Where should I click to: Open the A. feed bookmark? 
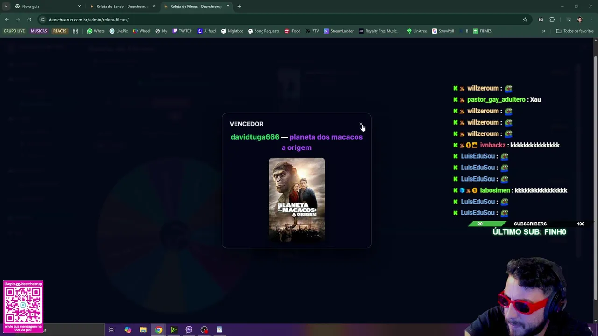pyautogui.click(x=206, y=31)
